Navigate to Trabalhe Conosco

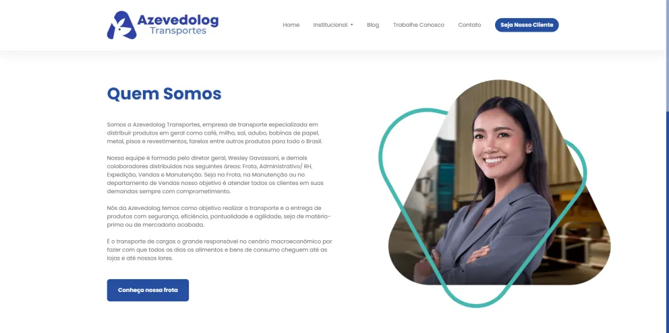(419, 25)
